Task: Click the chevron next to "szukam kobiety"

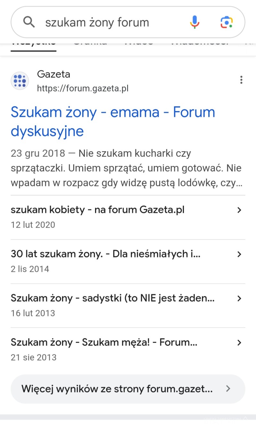Action: click(x=239, y=210)
